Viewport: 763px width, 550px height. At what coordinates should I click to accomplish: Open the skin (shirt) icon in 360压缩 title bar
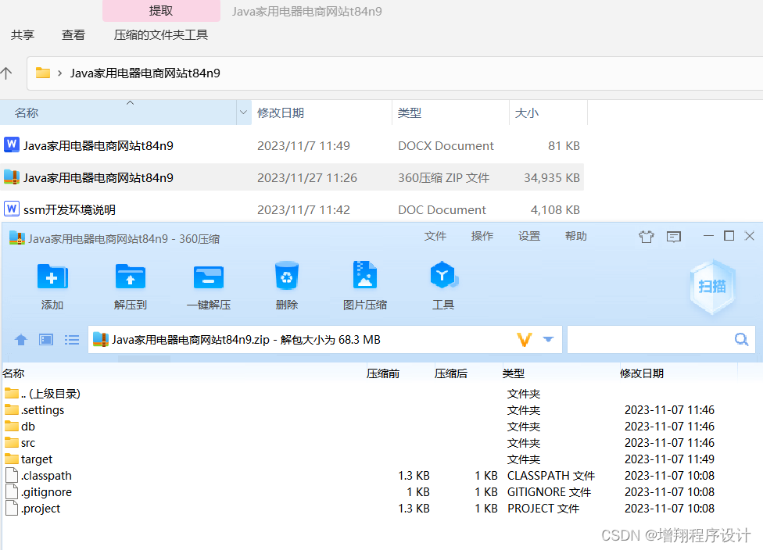click(x=647, y=237)
